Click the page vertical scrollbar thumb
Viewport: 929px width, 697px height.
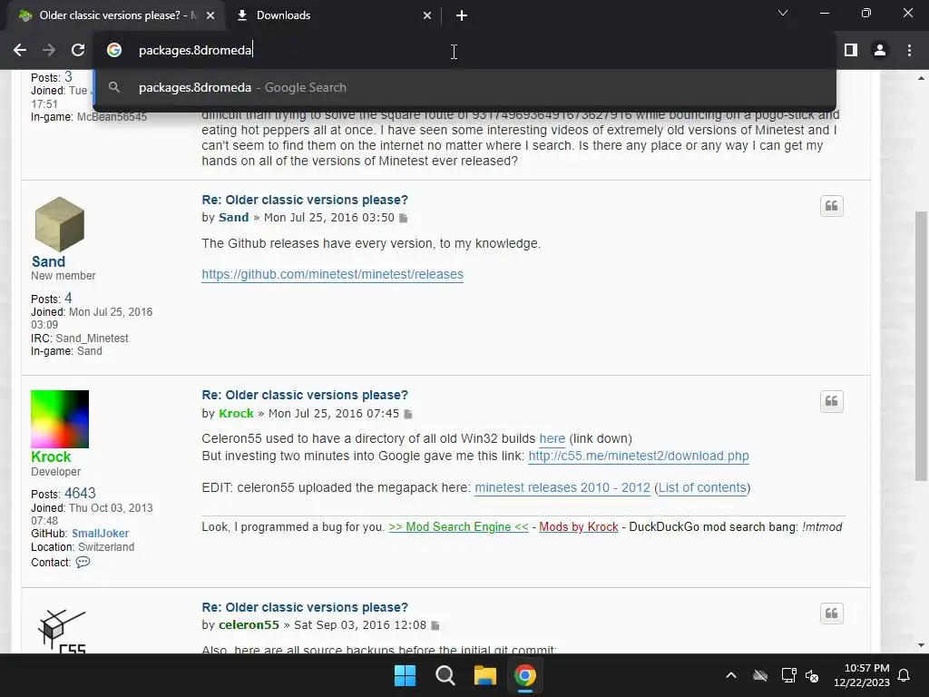pos(921,346)
